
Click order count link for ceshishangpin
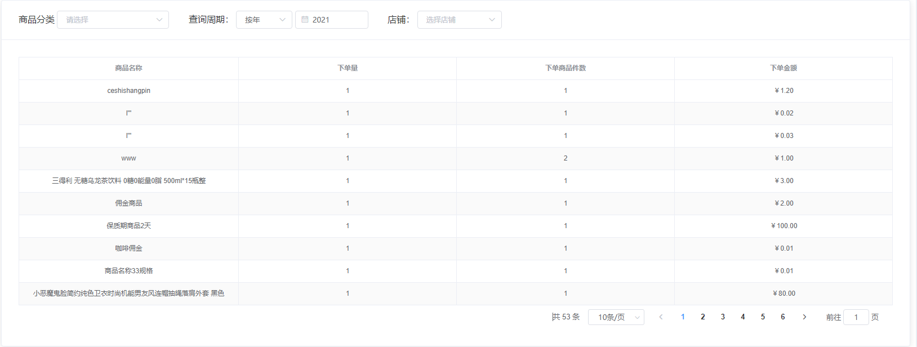point(348,91)
